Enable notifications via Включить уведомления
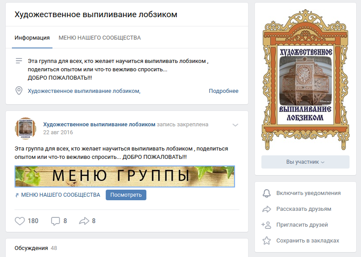 (308, 193)
